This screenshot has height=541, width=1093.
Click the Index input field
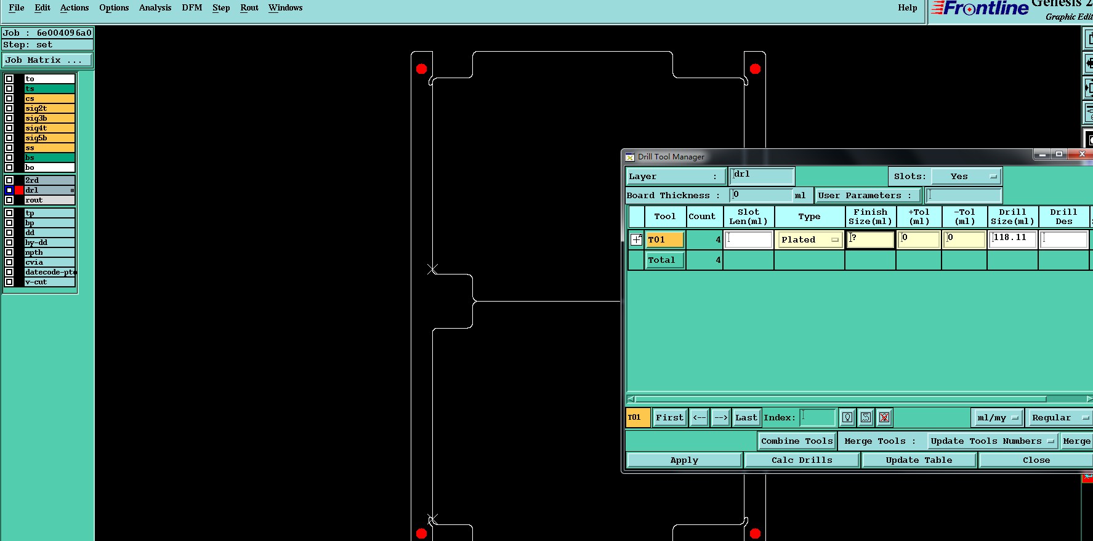818,417
